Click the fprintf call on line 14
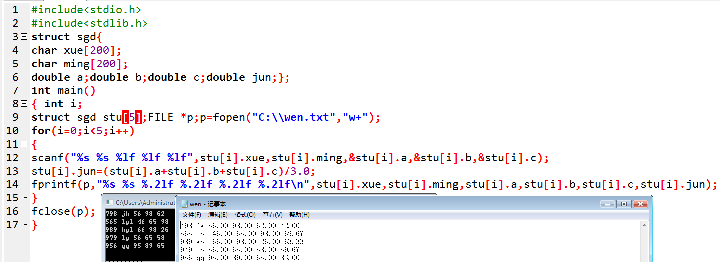Image resolution: width=720 pixels, height=262 pixels. (374, 184)
